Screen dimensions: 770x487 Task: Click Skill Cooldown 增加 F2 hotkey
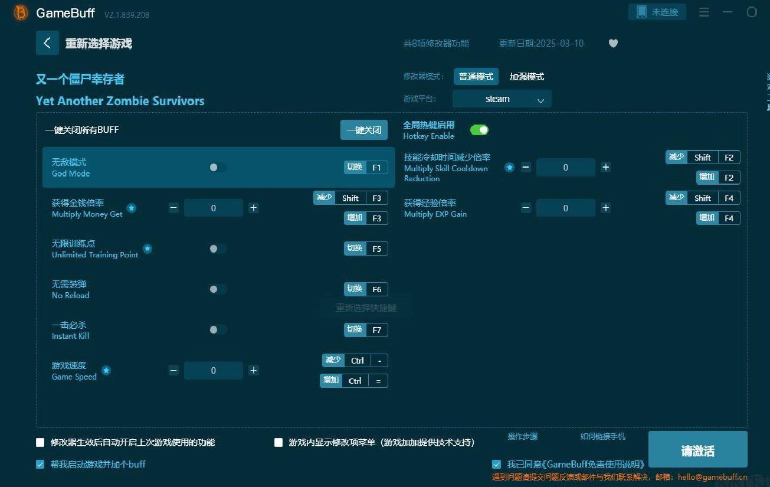tap(718, 177)
